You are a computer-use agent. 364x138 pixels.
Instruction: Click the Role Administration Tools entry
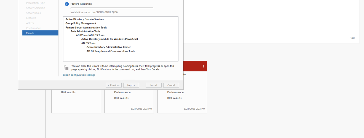point(85,31)
